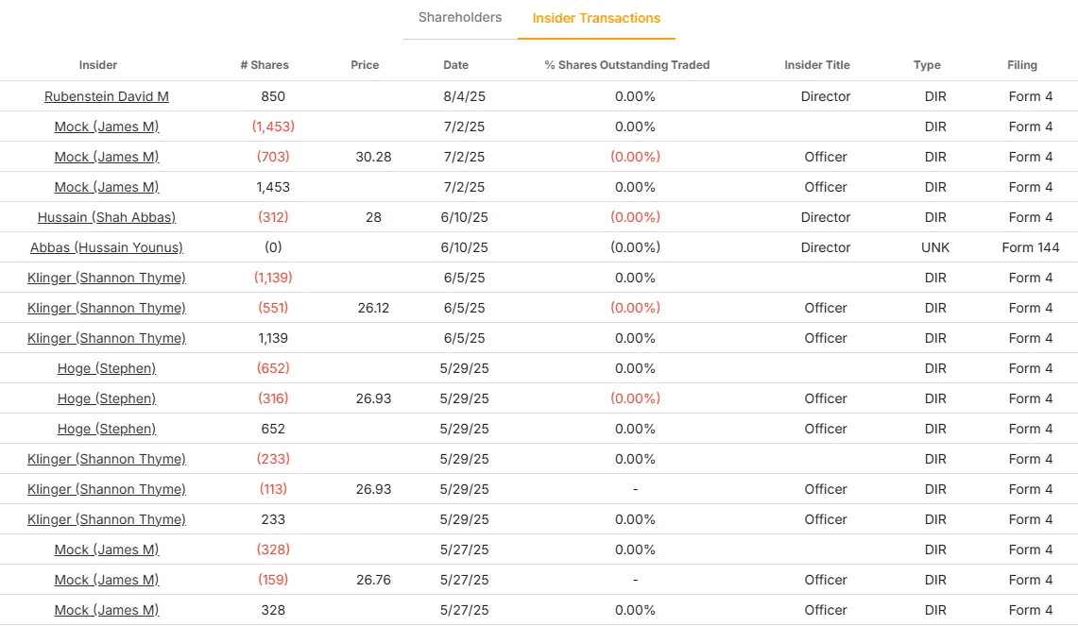Image resolution: width=1078 pixels, height=626 pixels.
Task: Open Hoge (Stephen) link for the (316) shares row
Action: [107, 398]
